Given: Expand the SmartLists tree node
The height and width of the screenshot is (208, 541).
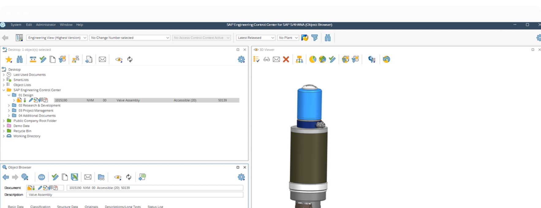Looking at the screenshot, I should point(4,80).
